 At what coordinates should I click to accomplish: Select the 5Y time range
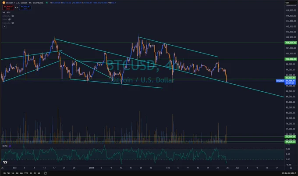(x=35, y=173)
